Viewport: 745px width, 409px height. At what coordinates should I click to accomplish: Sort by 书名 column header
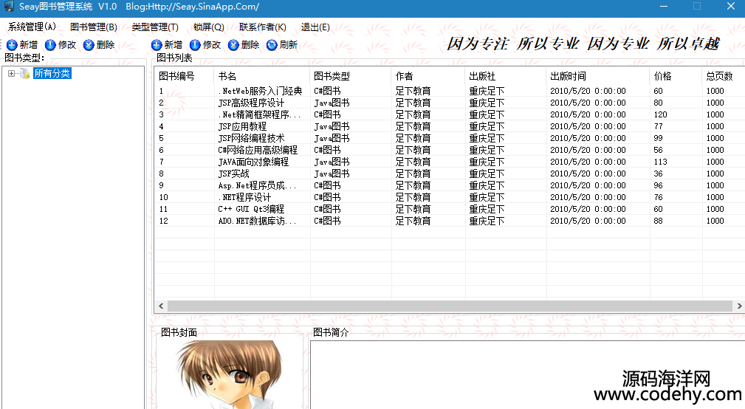(x=262, y=76)
